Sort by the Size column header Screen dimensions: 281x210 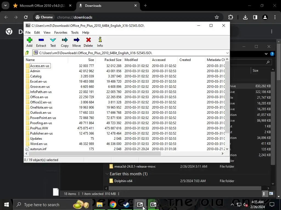pos(82,60)
